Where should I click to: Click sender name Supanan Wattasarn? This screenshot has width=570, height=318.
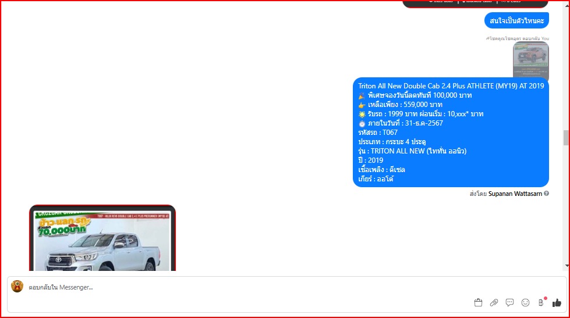[515, 194]
